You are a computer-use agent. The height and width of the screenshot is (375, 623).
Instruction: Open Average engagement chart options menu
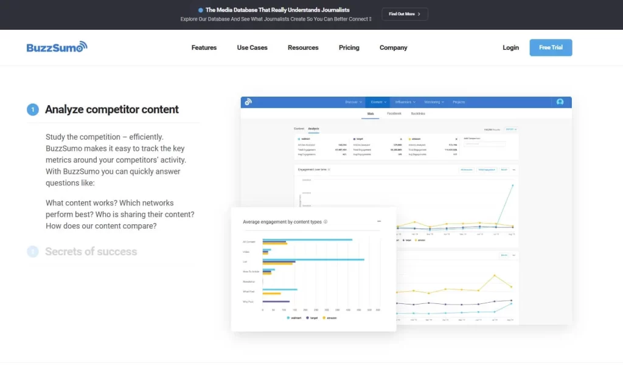379,221
